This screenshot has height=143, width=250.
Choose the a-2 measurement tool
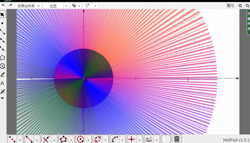[x=149, y=139]
